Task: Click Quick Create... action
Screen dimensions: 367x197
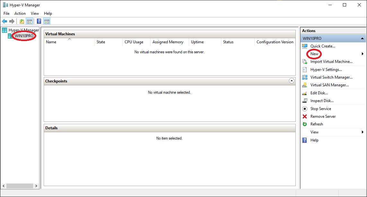Action: [x=323, y=46]
